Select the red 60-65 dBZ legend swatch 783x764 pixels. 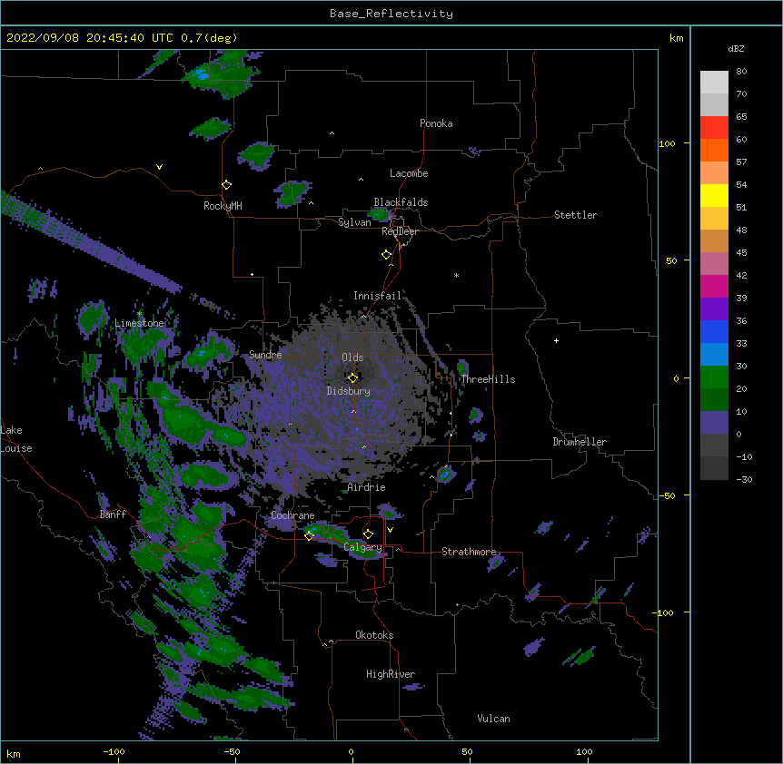coord(714,128)
